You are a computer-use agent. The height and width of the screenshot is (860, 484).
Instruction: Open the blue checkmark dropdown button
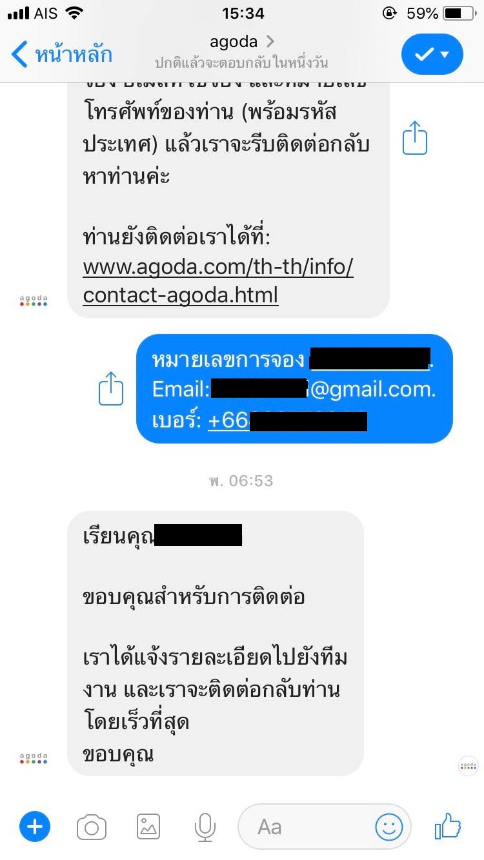pos(432,54)
